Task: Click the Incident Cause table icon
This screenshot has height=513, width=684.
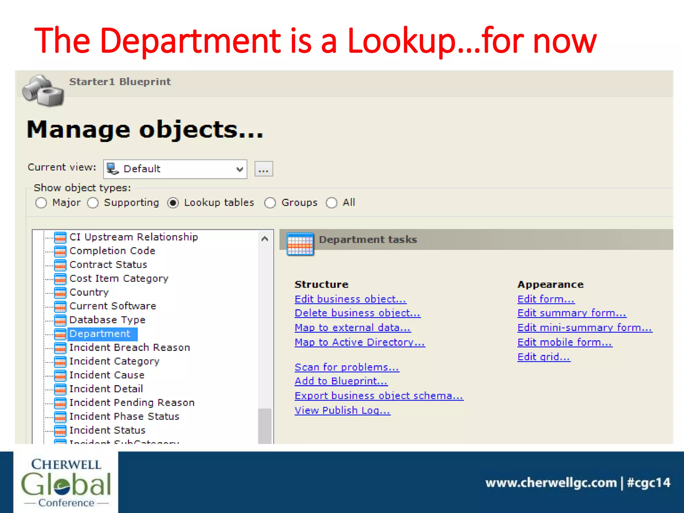Action: [60, 375]
